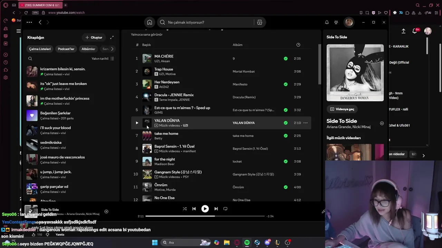
Task: Sort tracks by Albüm column
Action: pos(238,45)
